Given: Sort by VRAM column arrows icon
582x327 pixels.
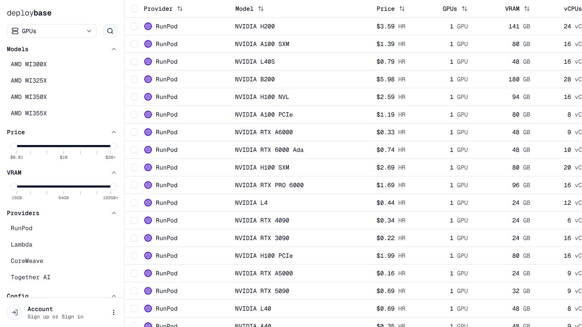Looking at the screenshot, I should click(527, 9).
